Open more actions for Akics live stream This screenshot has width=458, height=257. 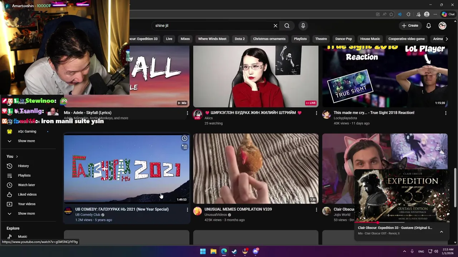[316, 113]
